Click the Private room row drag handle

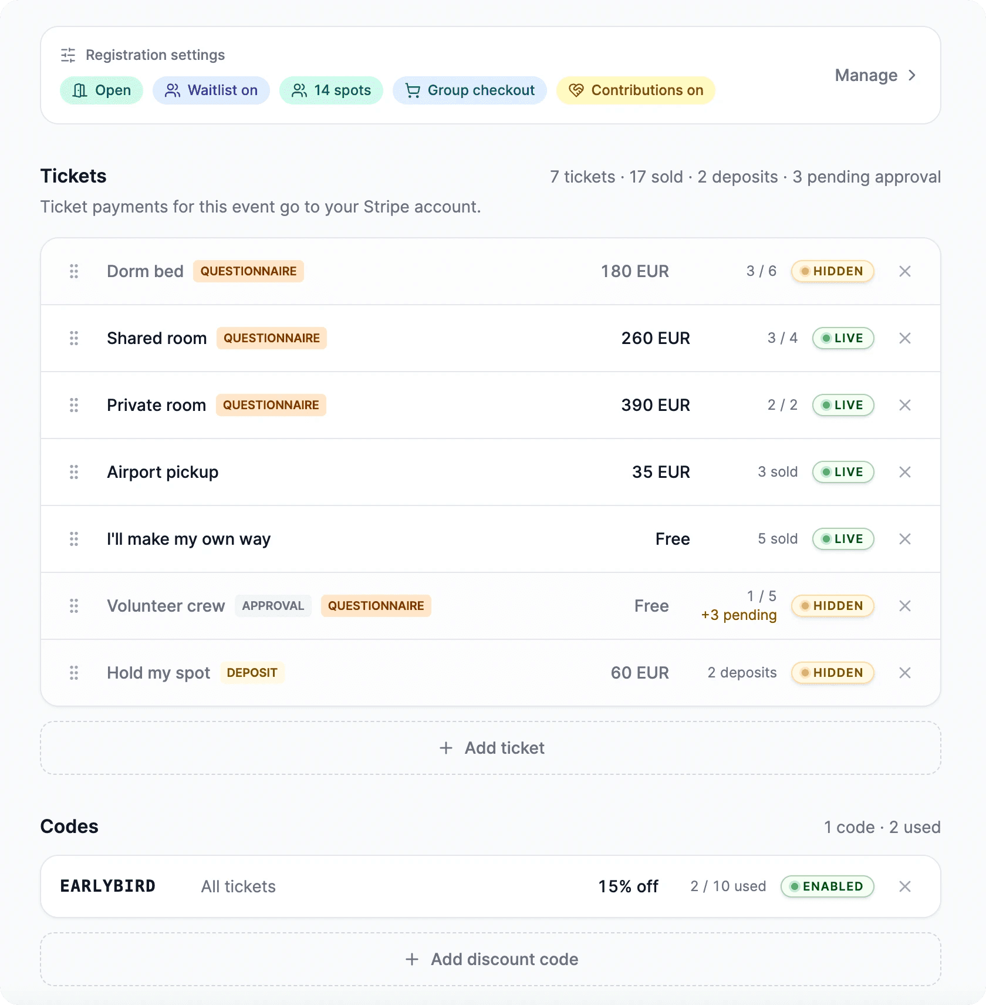(x=74, y=405)
